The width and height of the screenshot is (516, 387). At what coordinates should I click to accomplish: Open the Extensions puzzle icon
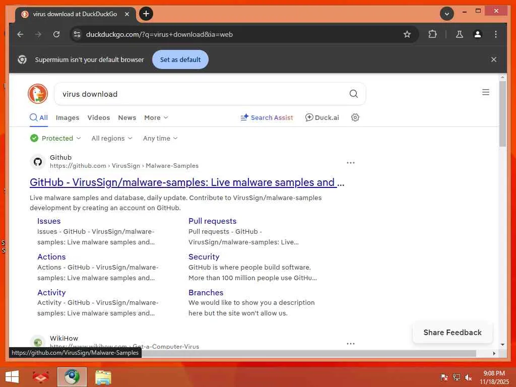tap(432, 34)
